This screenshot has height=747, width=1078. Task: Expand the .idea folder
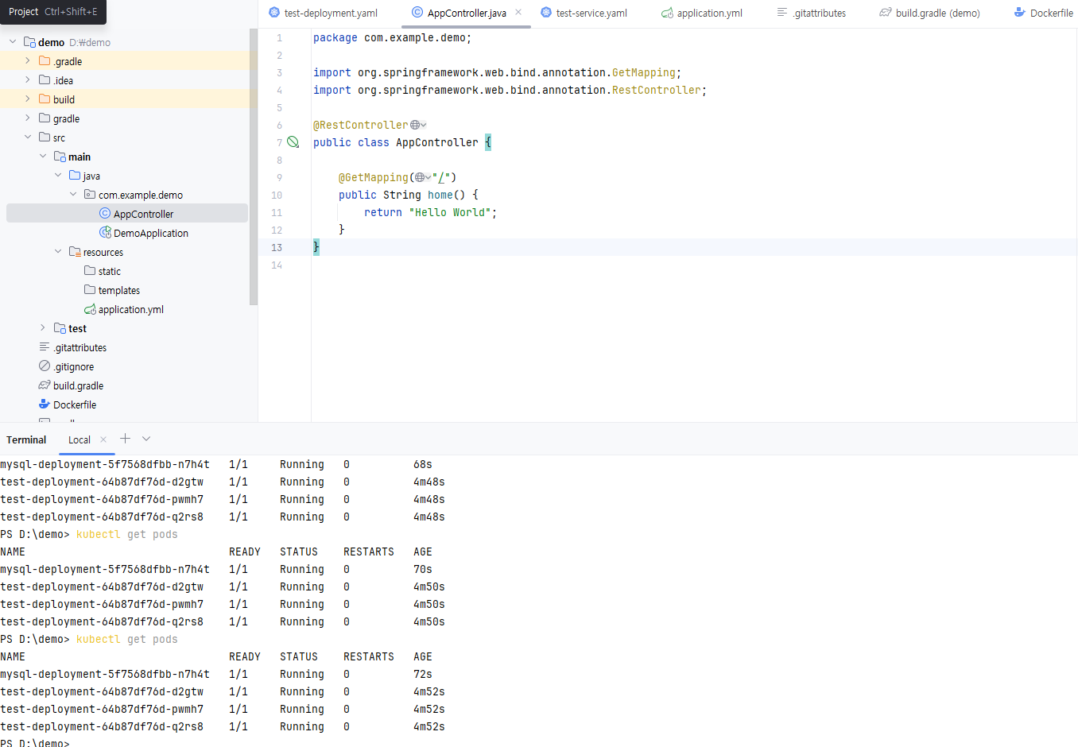click(x=28, y=79)
